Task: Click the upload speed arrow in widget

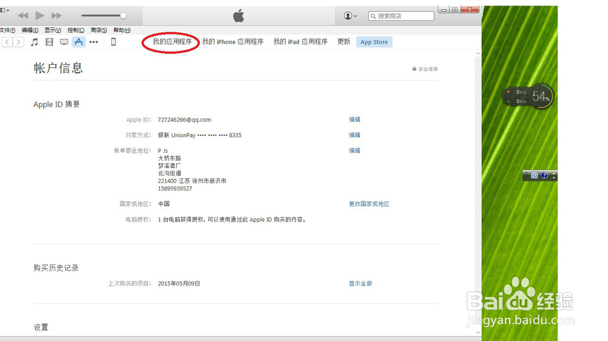Action: [x=508, y=92]
